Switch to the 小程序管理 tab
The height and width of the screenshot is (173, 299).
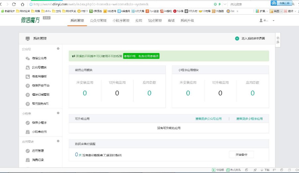(121, 20)
